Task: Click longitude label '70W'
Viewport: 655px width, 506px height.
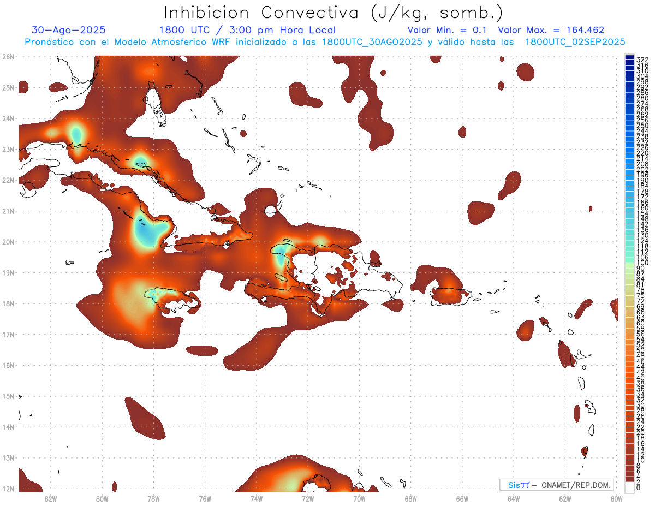Action: (x=359, y=498)
